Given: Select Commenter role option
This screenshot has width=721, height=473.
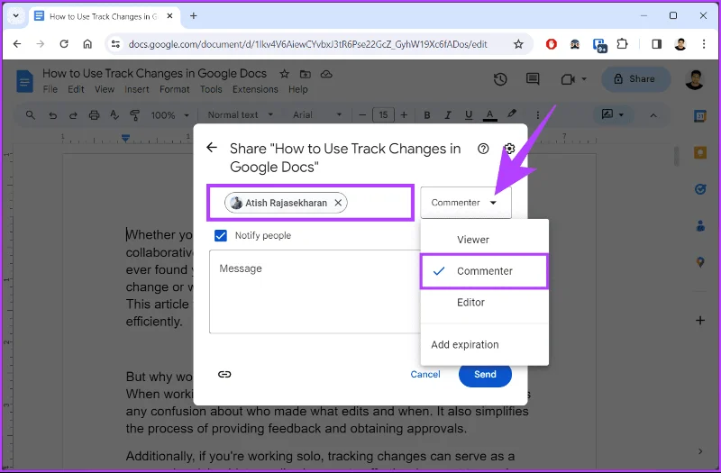Looking at the screenshot, I should coord(484,271).
